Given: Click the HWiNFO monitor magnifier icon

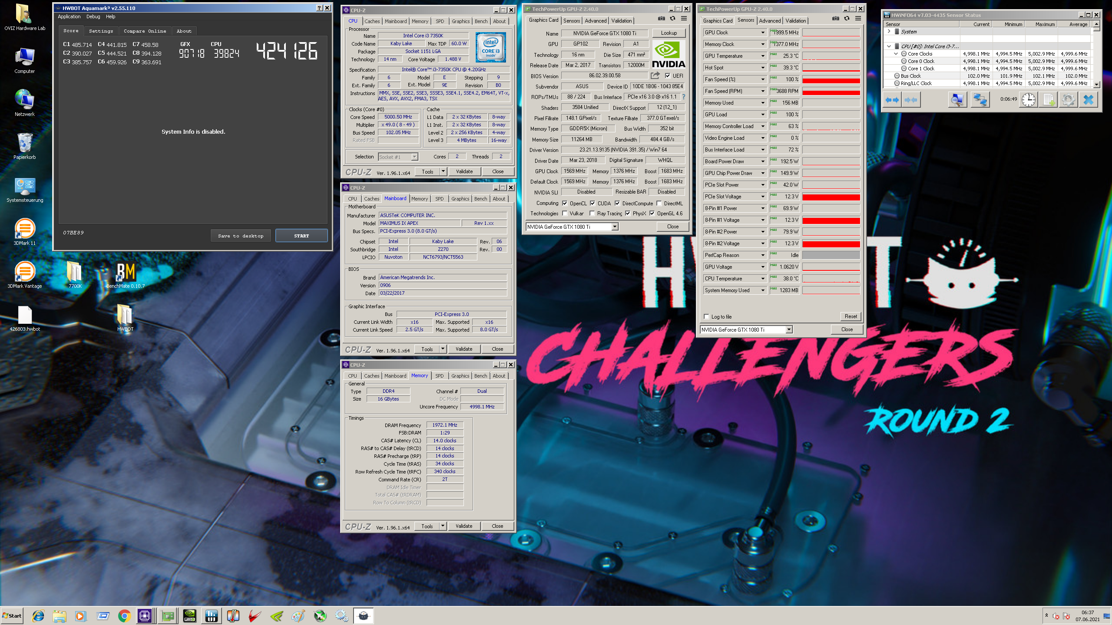Looking at the screenshot, I should 957,100.
